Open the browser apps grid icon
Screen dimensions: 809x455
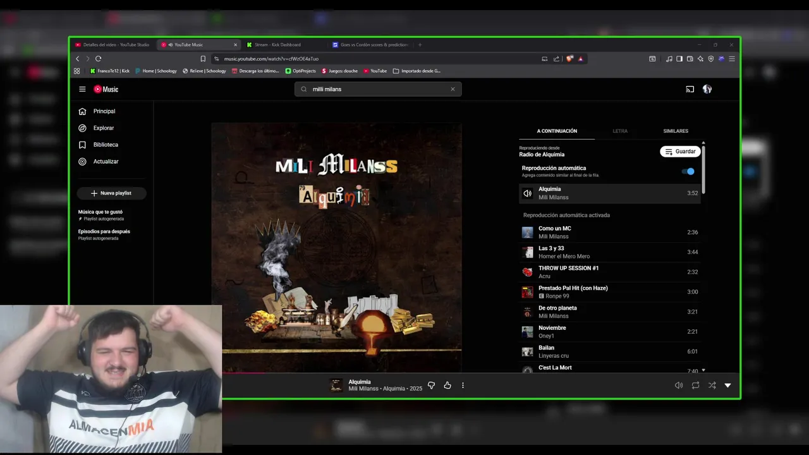coord(77,71)
